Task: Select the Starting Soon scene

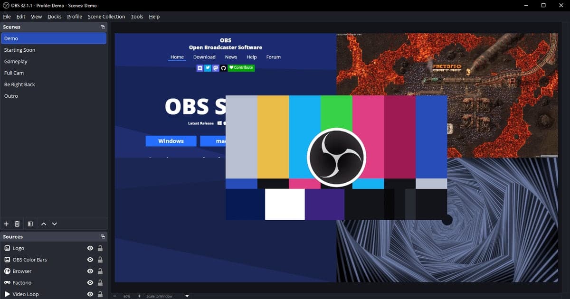Action: (53, 50)
